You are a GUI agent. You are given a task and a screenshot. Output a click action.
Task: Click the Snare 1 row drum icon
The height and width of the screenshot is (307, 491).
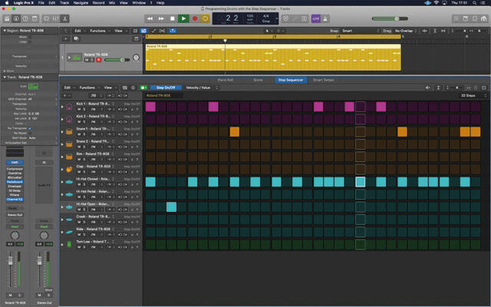[x=69, y=132]
